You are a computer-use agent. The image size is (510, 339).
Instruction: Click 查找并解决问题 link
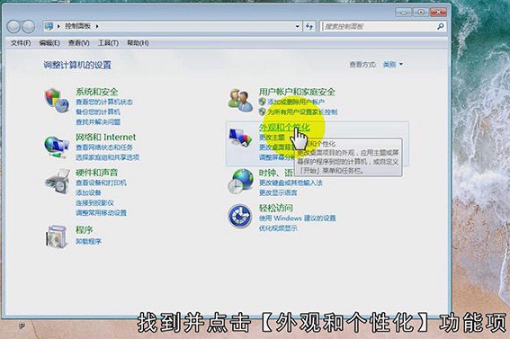point(98,122)
